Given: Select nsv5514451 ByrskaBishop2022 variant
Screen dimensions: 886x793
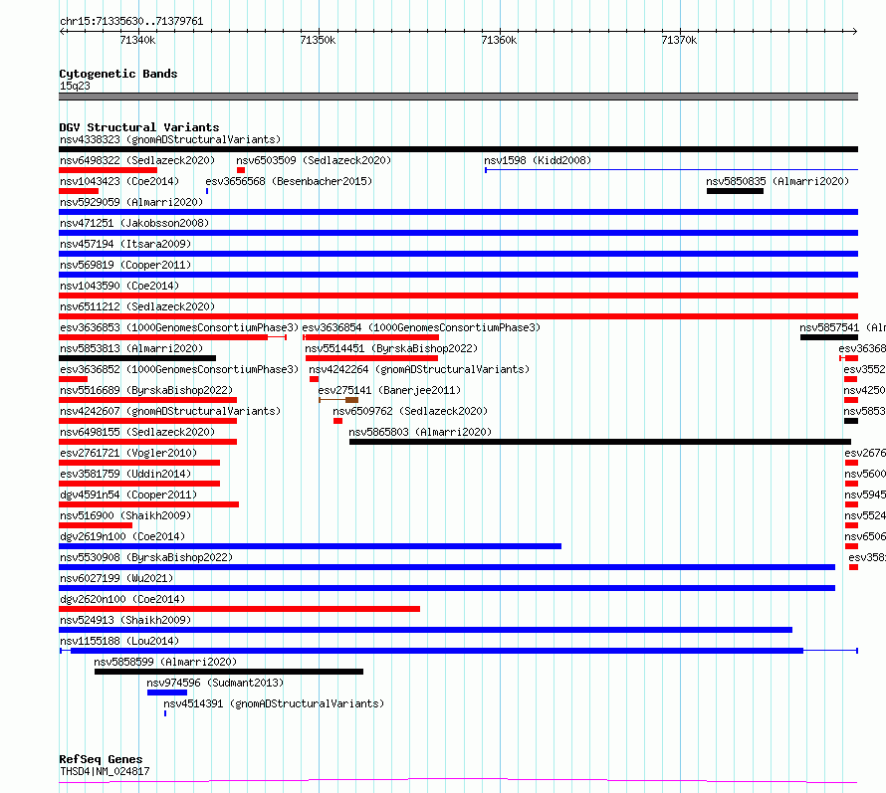Looking at the screenshot, I should 371,358.
